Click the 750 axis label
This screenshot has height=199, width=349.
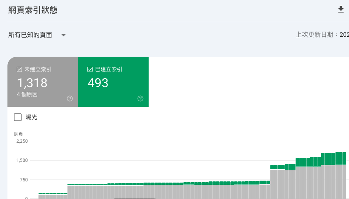pyautogui.click(x=24, y=180)
